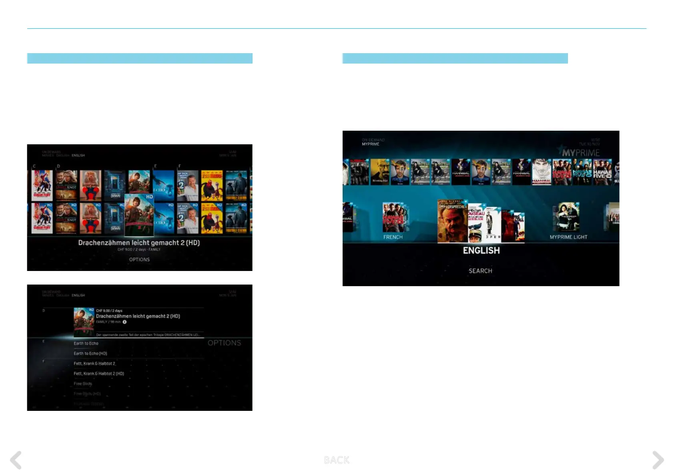Screen dimensions: 674x476
Task: Jump to letter D header in poster grid
Action: (x=58, y=166)
